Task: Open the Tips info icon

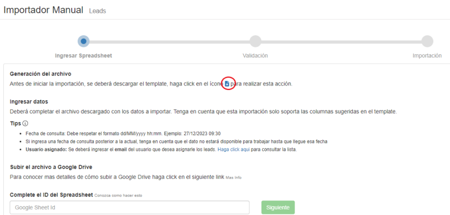Action: 25,123
